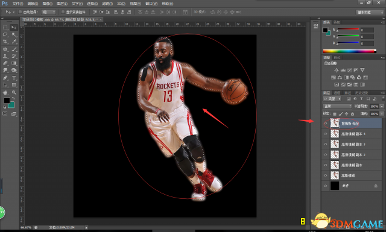Screen dimensions: 386x232
Task: Select the Zoom tool
Action: pyautogui.click(x=14, y=93)
